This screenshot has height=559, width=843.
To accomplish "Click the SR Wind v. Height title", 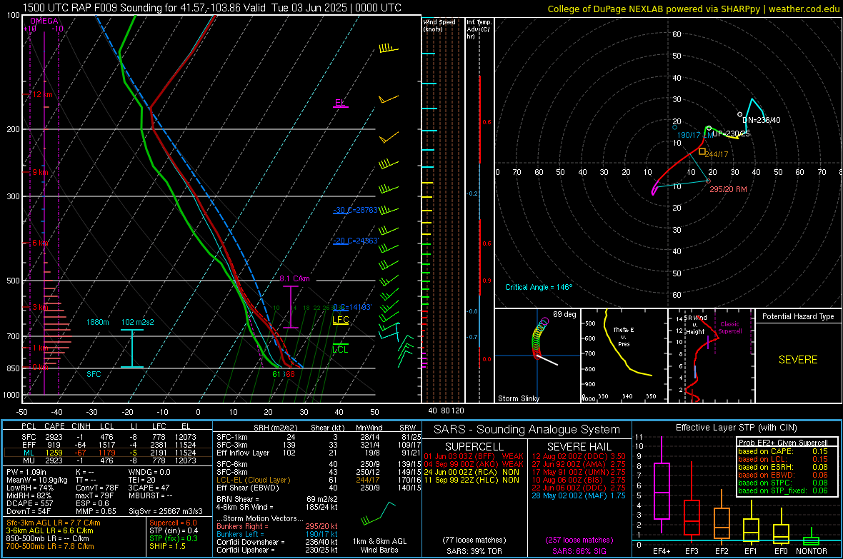I will click(x=695, y=325).
